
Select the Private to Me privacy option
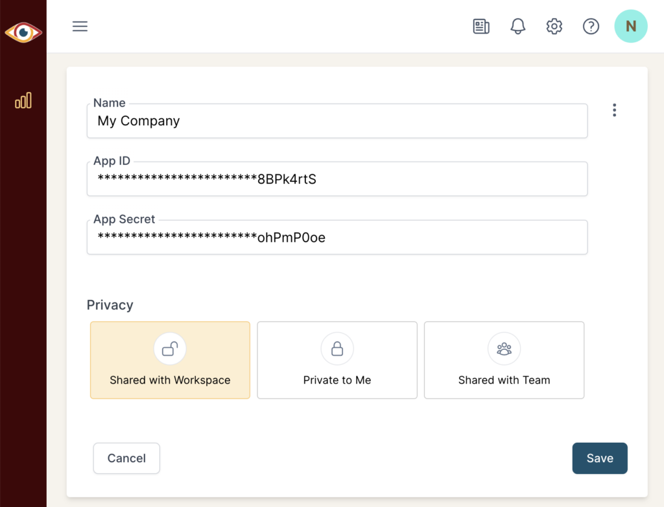337,360
